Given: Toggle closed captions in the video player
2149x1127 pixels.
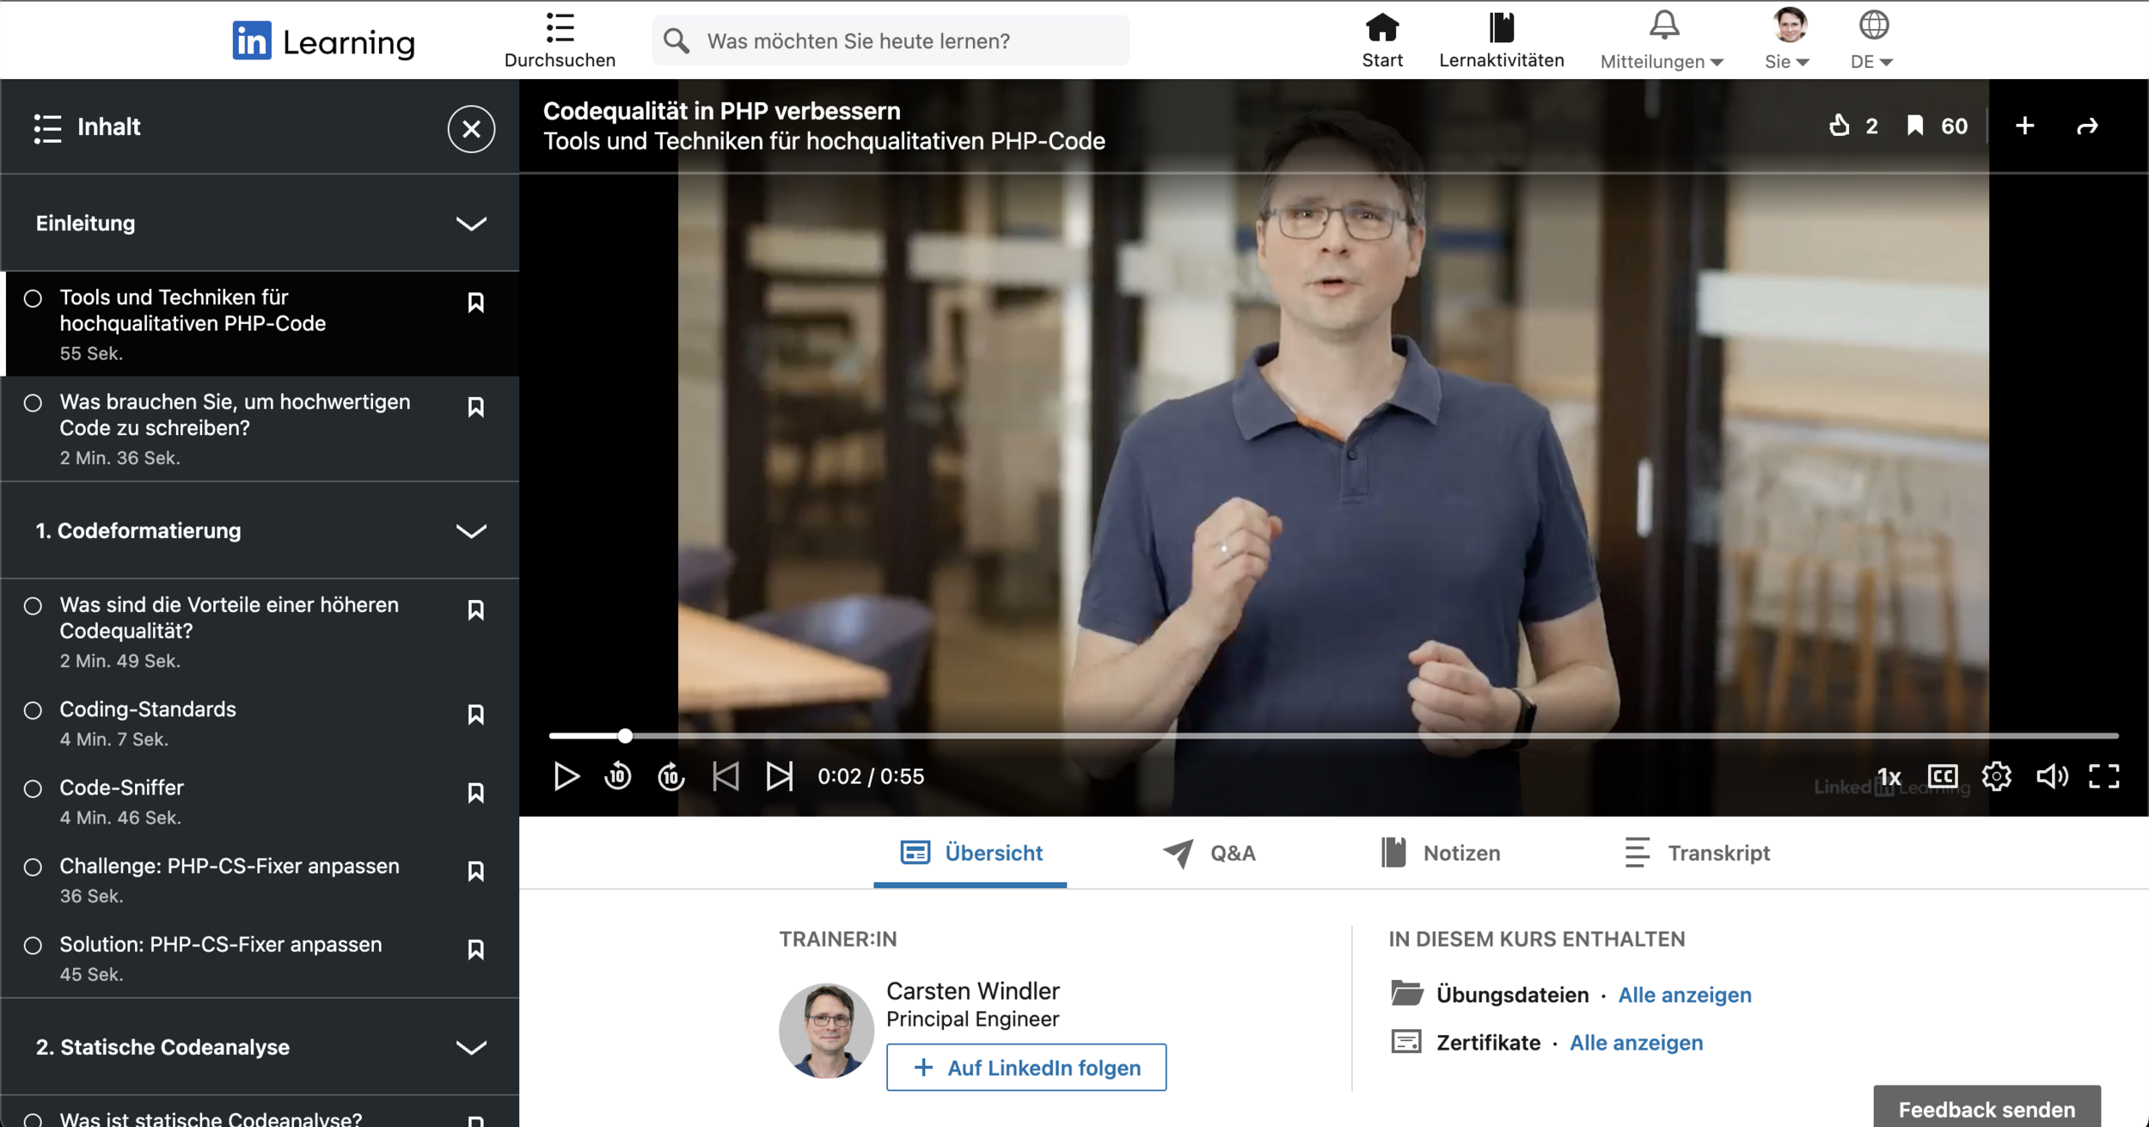Looking at the screenshot, I should pos(1943,776).
